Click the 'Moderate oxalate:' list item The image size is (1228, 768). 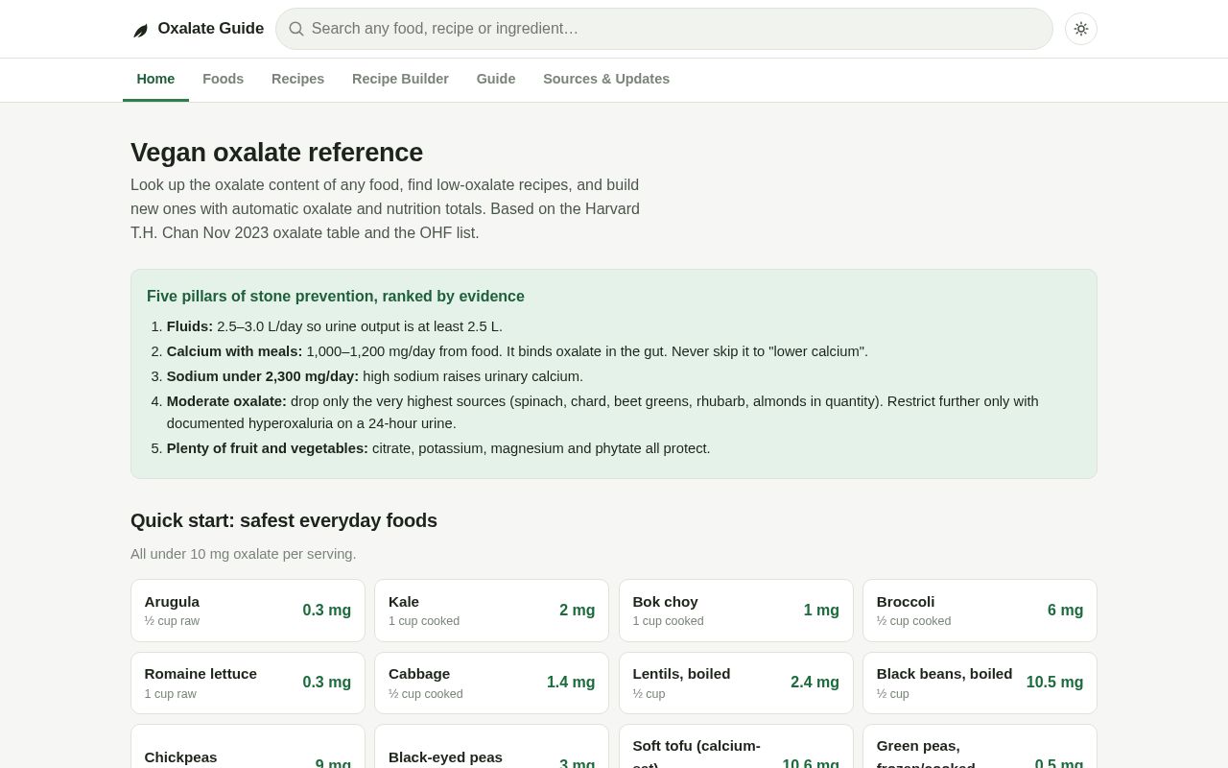[x=602, y=412]
